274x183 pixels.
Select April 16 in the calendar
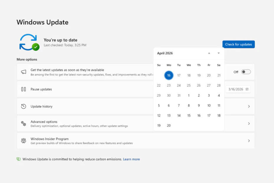coord(169,75)
